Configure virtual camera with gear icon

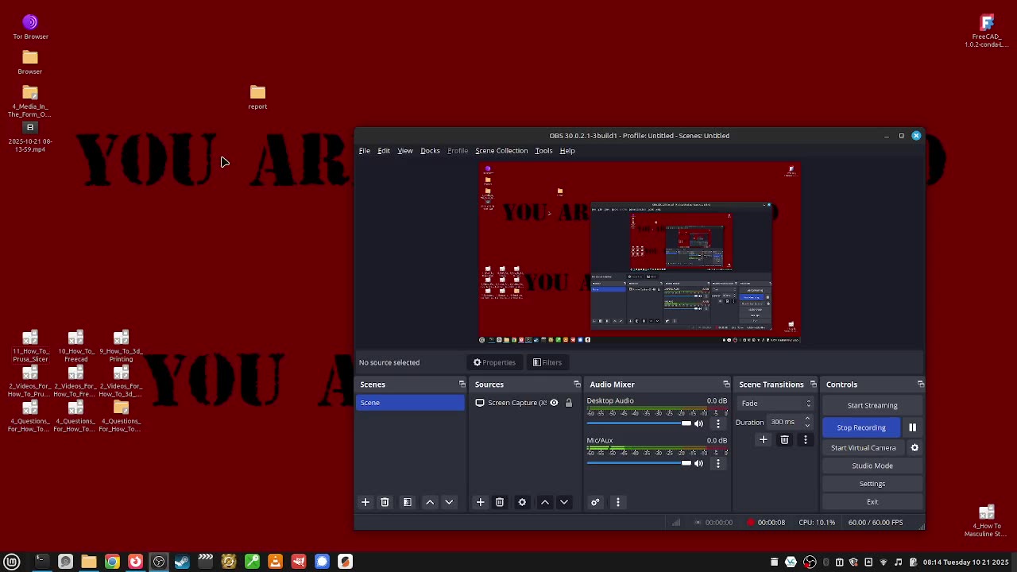tap(915, 448)
